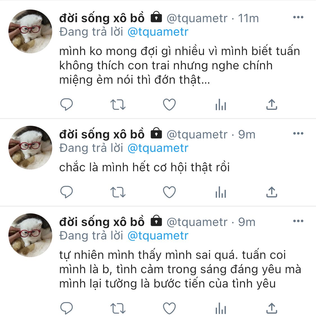Share 'chắc là mình hết cơ hội' tweet
This screenshot has height=322, width=316.
[x=272, y=192]
